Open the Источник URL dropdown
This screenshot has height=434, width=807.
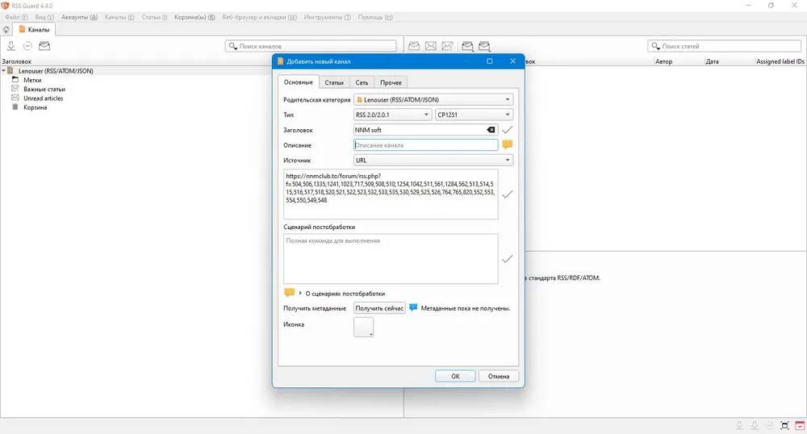coord(433,161)
